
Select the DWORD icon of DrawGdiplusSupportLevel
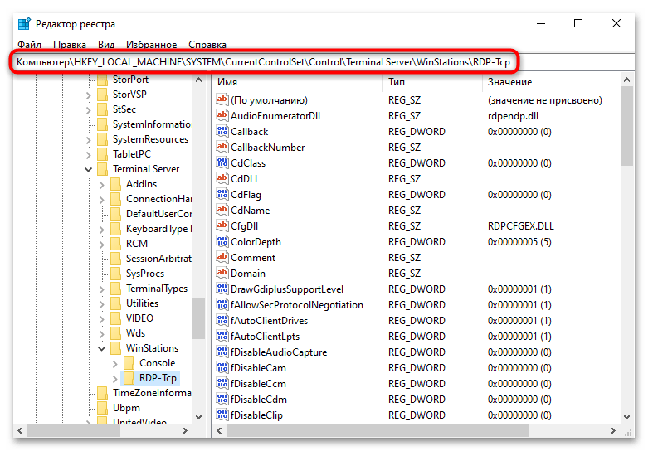pos(222,289)
